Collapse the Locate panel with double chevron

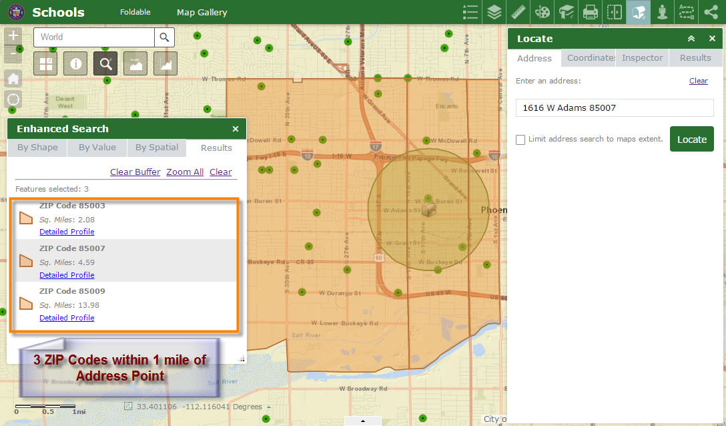click(x=691, y=39)
